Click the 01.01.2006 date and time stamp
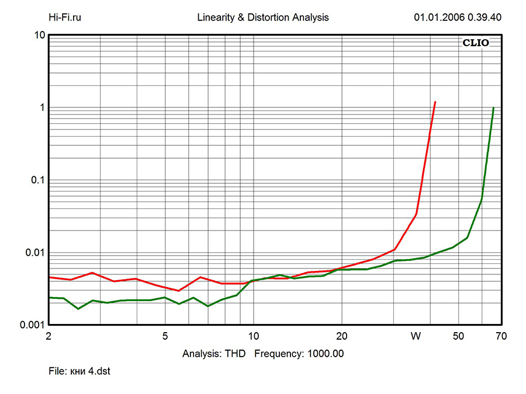This screenshot has height=394, width=526. (457, 18)
